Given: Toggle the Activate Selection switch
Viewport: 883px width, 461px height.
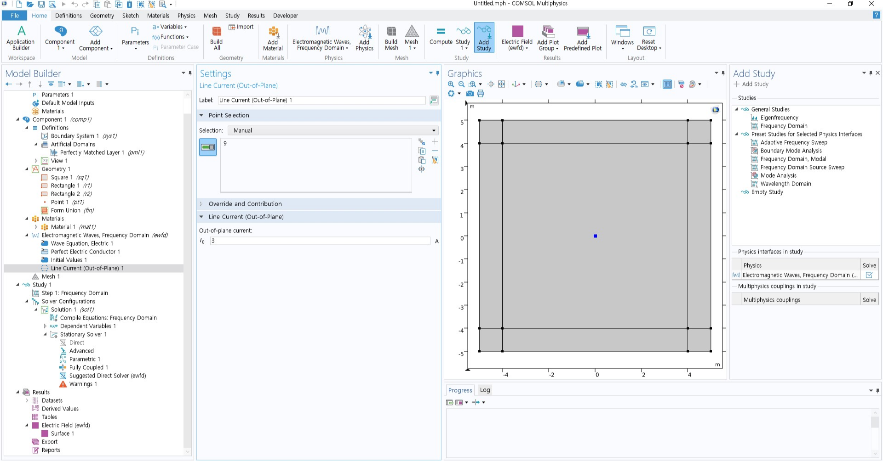Looking at the screenshot, I should click(x=208, y=147).
